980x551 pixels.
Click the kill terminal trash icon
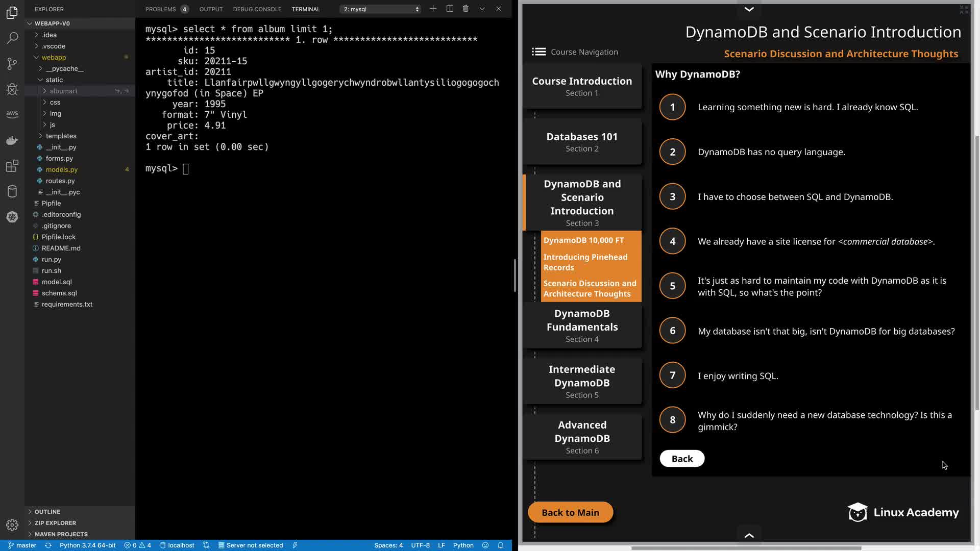click(x=465, y=9)
